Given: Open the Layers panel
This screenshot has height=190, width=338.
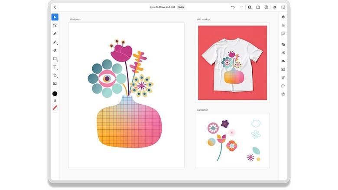Looking at the screenshot, I should 283,17.
